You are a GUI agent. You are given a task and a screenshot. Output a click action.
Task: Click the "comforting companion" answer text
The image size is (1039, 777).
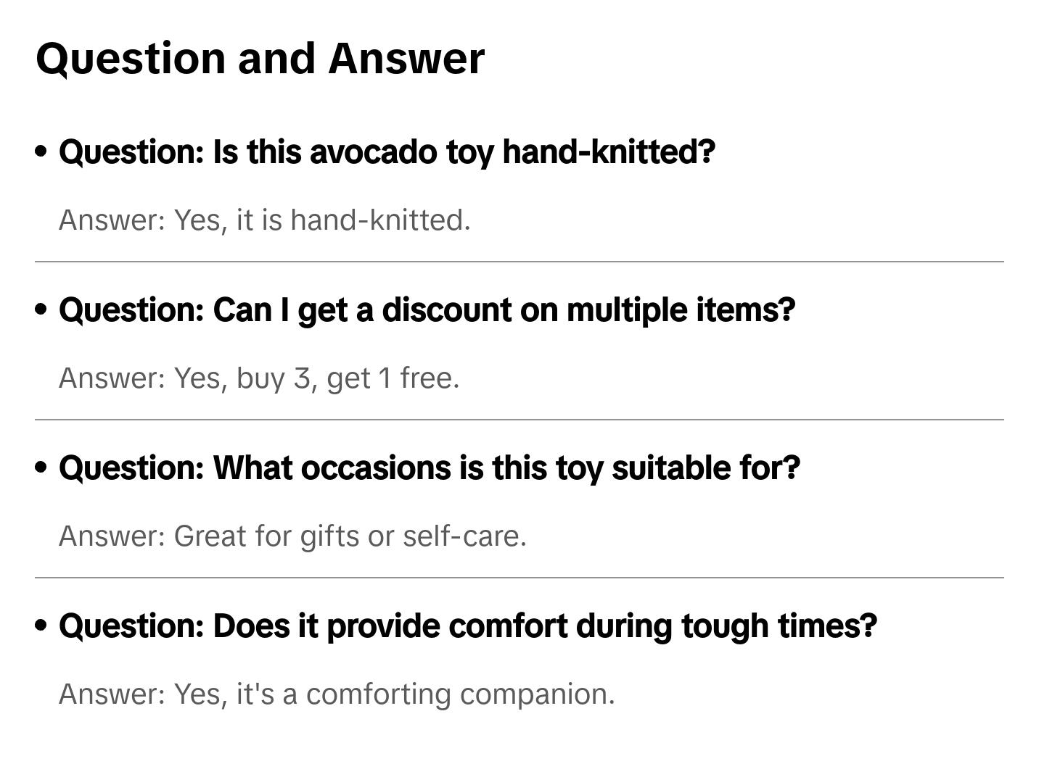point(337,694)
